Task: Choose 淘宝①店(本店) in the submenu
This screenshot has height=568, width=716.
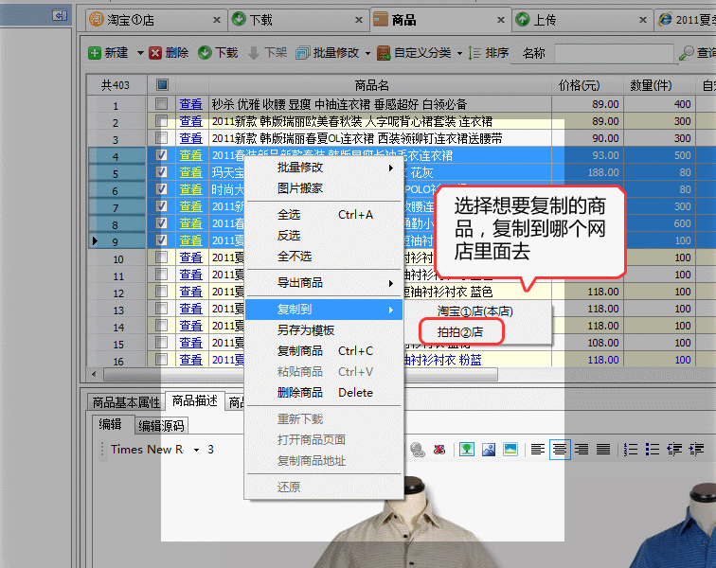Action: [474, 311]
